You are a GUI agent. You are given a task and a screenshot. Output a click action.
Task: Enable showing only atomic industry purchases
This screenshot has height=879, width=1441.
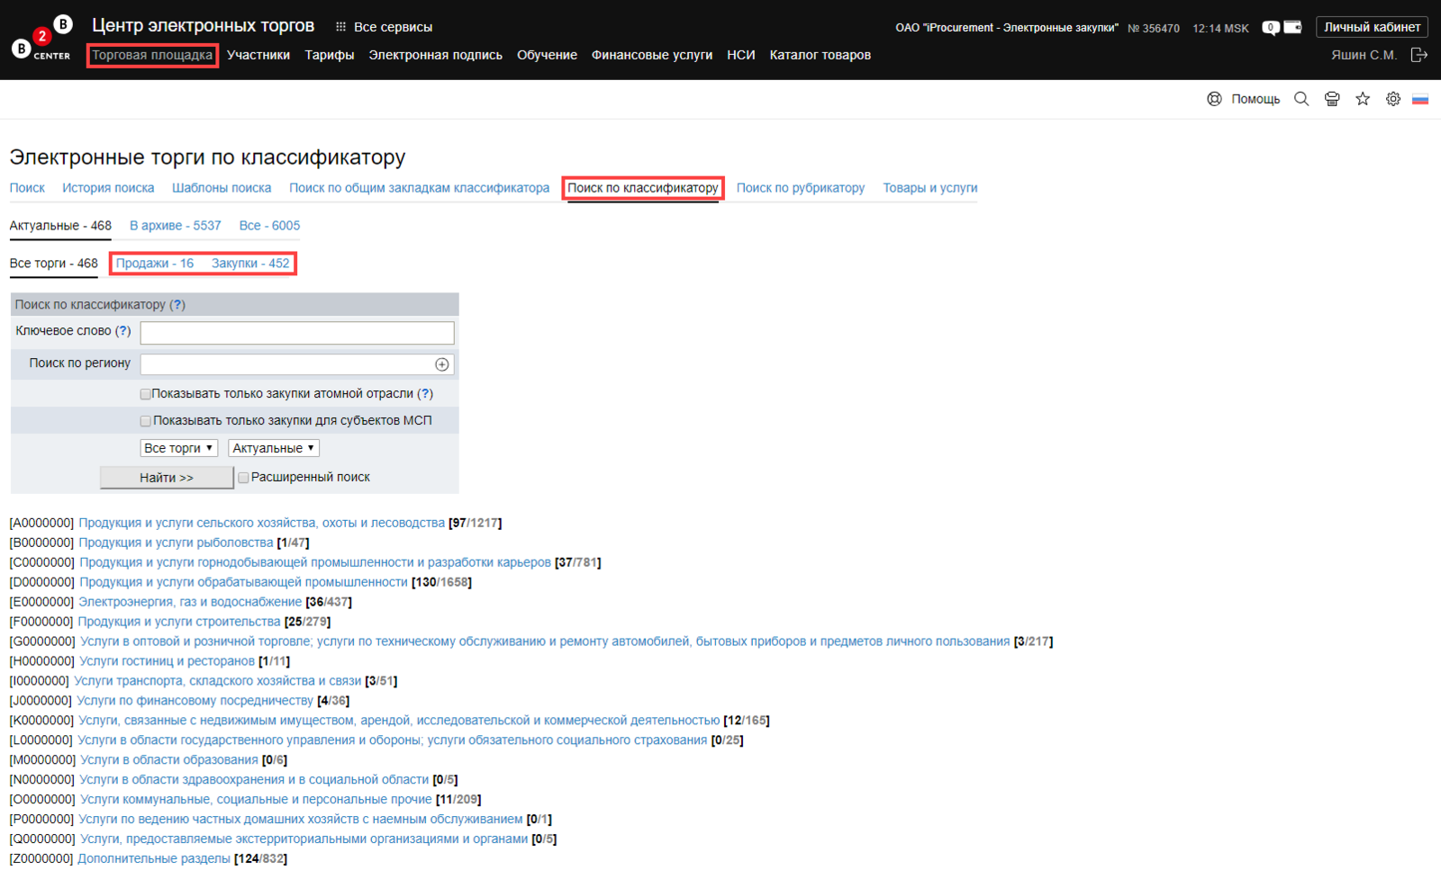[x=146, y=394]
